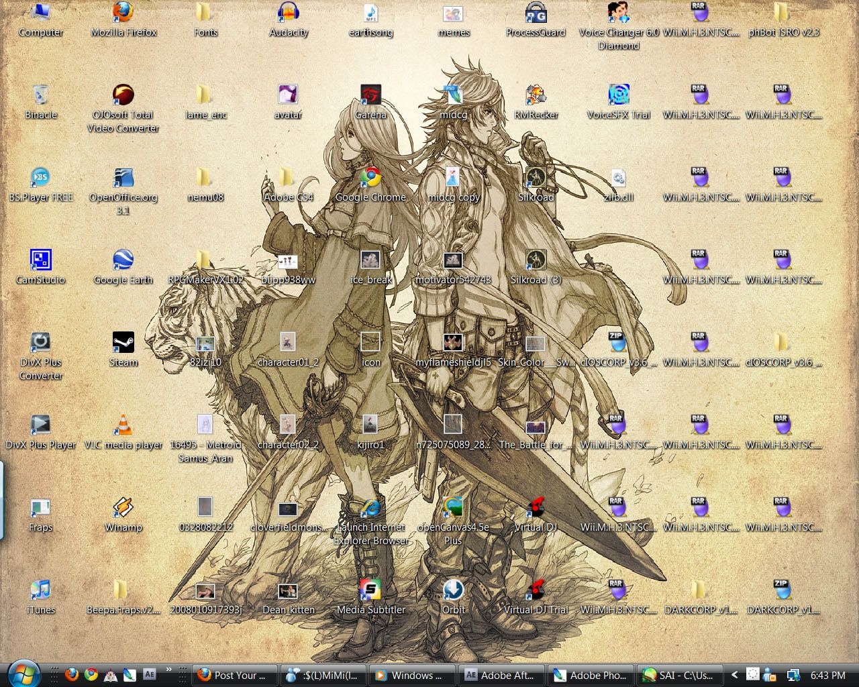
Task: Select the motivator542743 image
Action: click(x=454, y=267)
